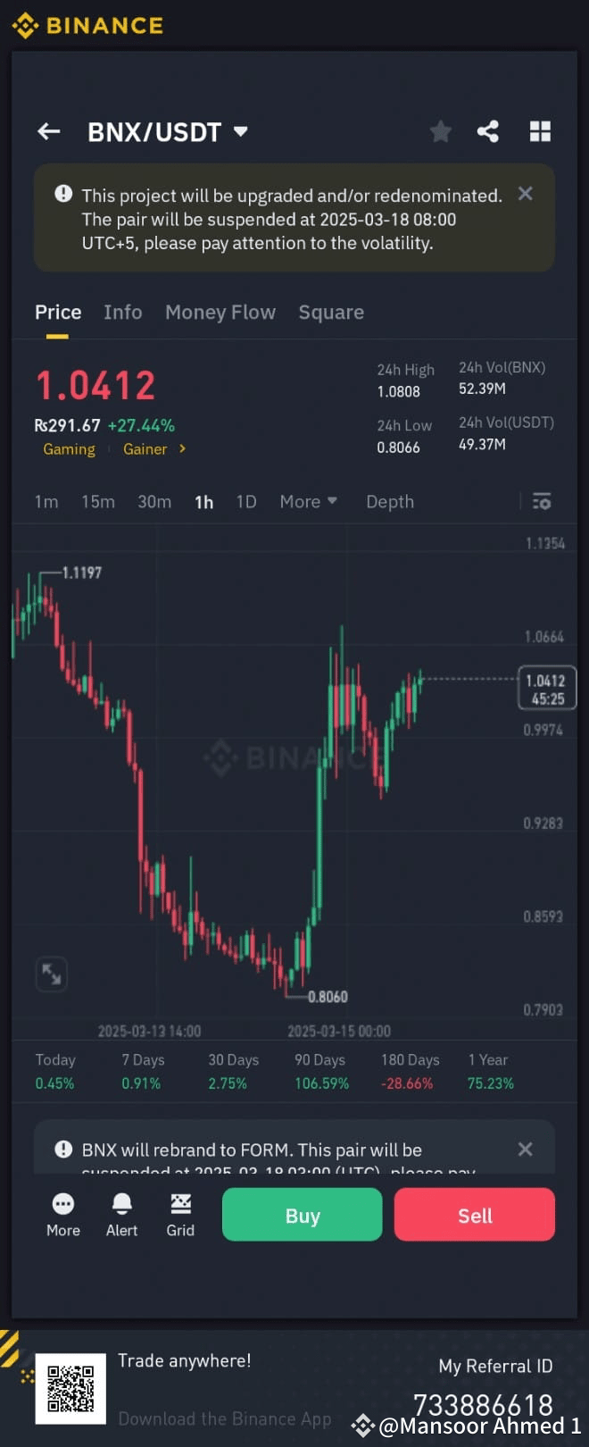Click the large 1.0412 last price
This screenshot has width=589, height=1447.
[x=95, y=386]
